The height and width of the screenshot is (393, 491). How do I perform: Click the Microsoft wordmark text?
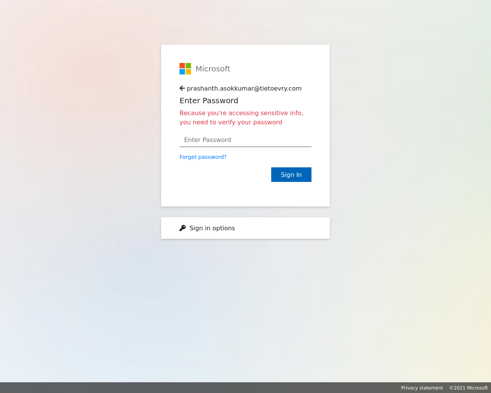213,69
